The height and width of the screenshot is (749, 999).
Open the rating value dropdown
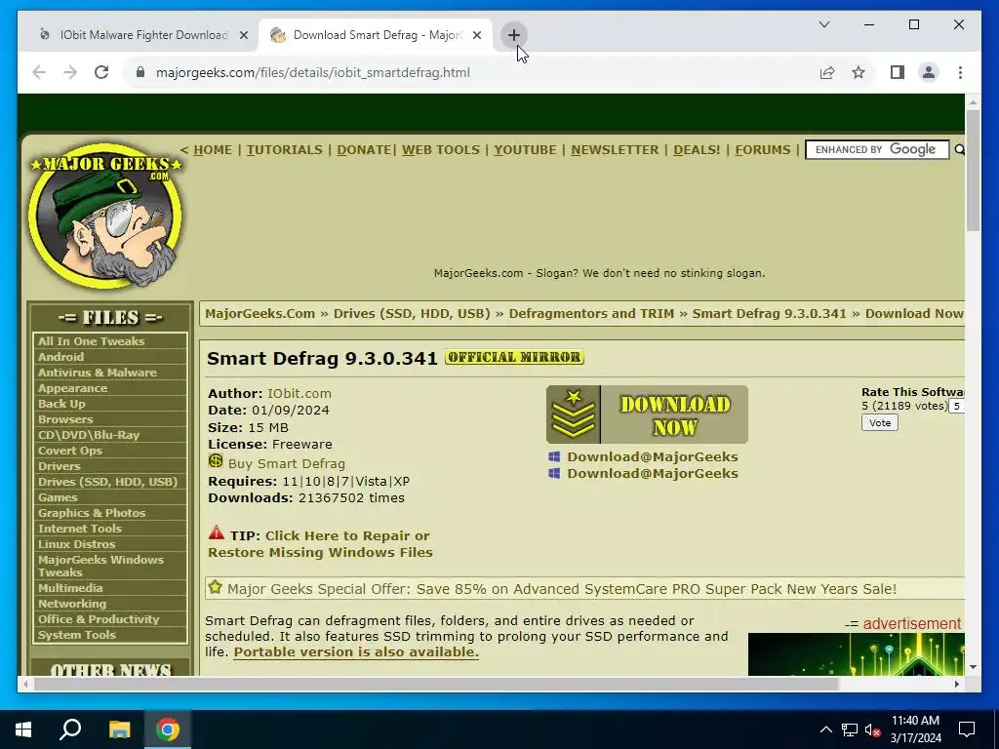pos(957,406)
